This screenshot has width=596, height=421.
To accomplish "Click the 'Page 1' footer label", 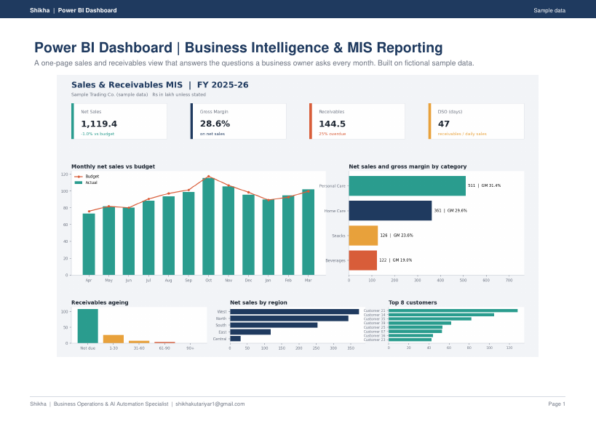I will 557,404.
